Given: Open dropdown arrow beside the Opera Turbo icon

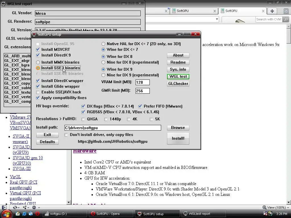Looking at the screenshot, I should [x=39, y=207].
